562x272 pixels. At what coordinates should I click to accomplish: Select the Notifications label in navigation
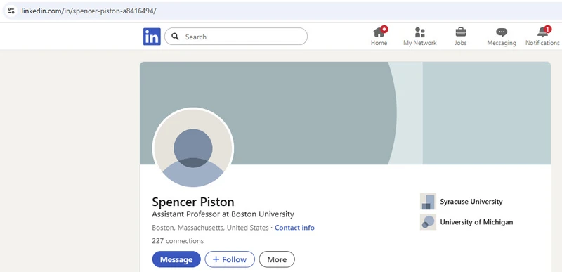point(542,43)
